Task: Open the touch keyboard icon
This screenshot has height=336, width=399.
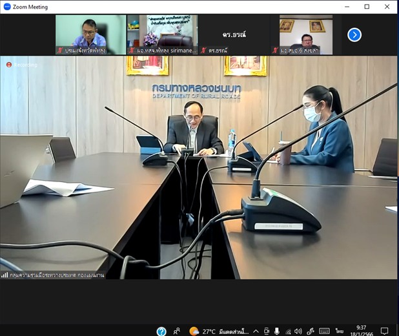Action: (x=324, y=331)
